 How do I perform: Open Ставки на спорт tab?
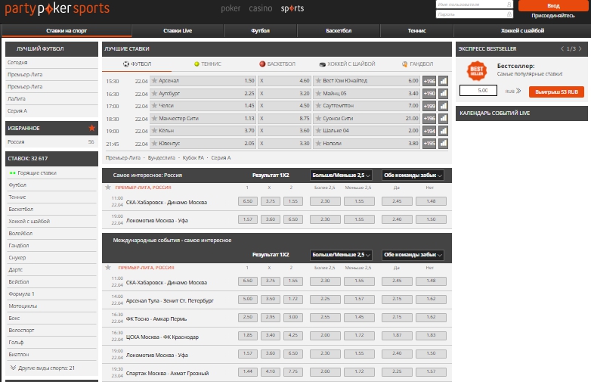coord(67,30)
